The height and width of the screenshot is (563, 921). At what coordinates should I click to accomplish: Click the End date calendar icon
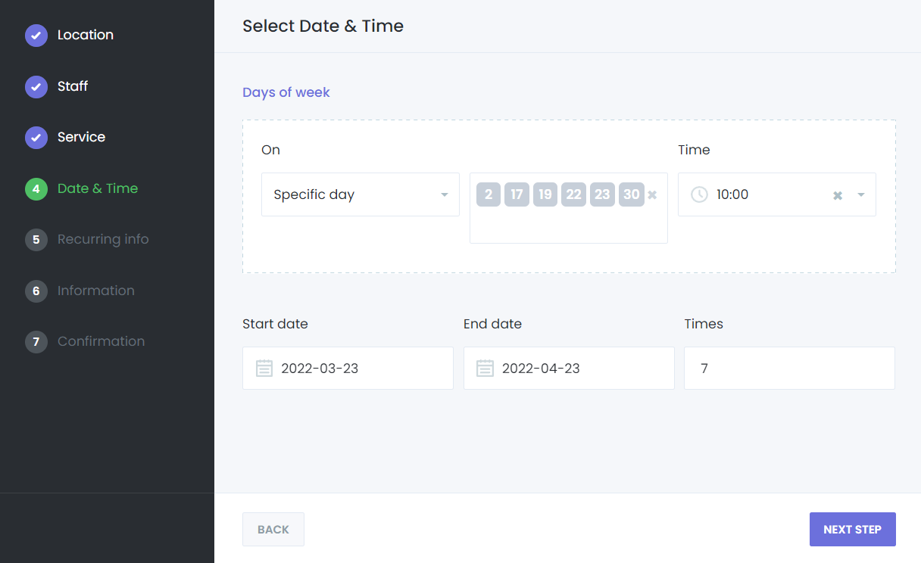[485, 369]
